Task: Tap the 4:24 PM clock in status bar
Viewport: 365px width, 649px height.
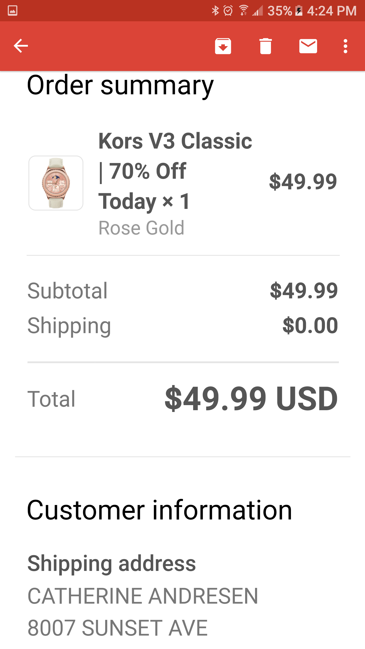Action: click(332, 11)
